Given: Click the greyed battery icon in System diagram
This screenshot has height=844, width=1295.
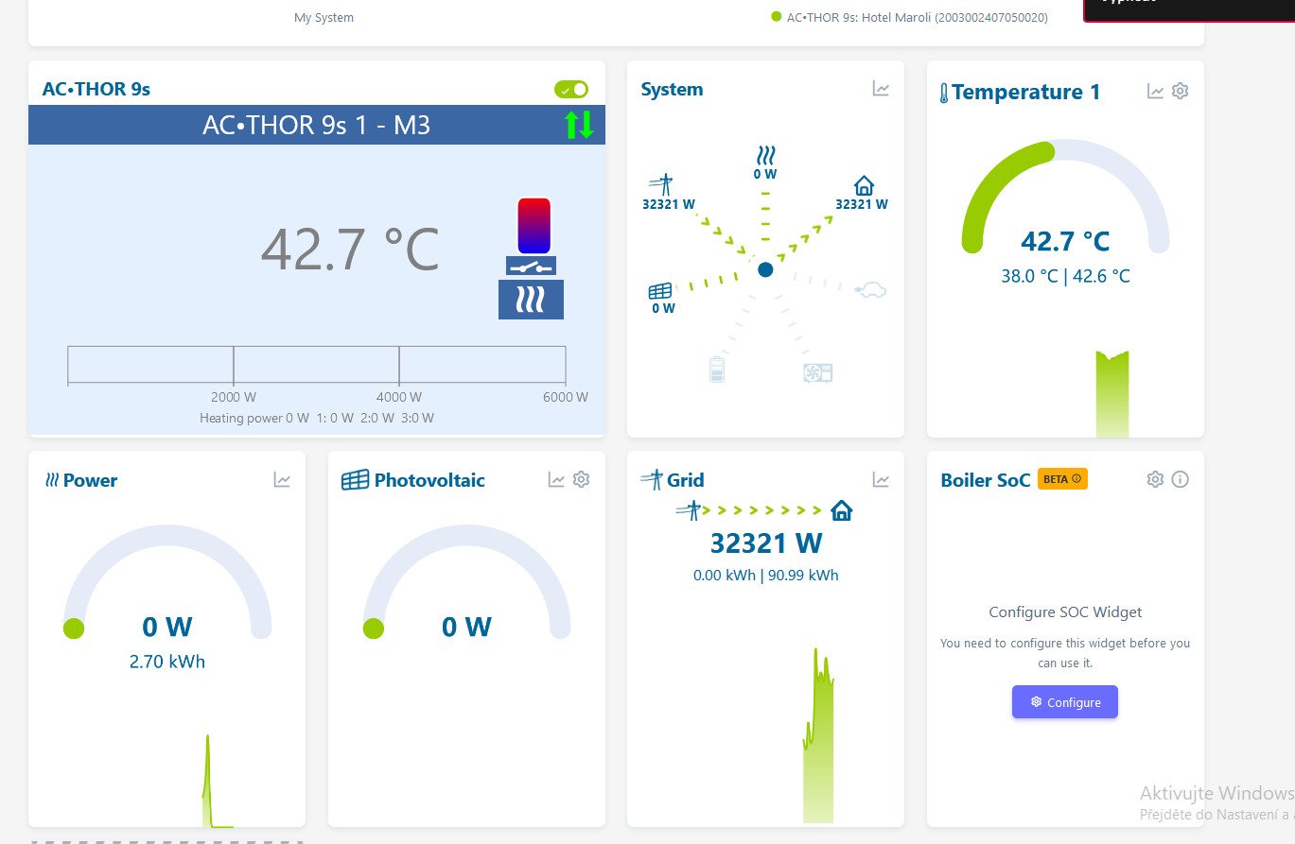Looking at the screenshot, I should click(x=717, y=369).
